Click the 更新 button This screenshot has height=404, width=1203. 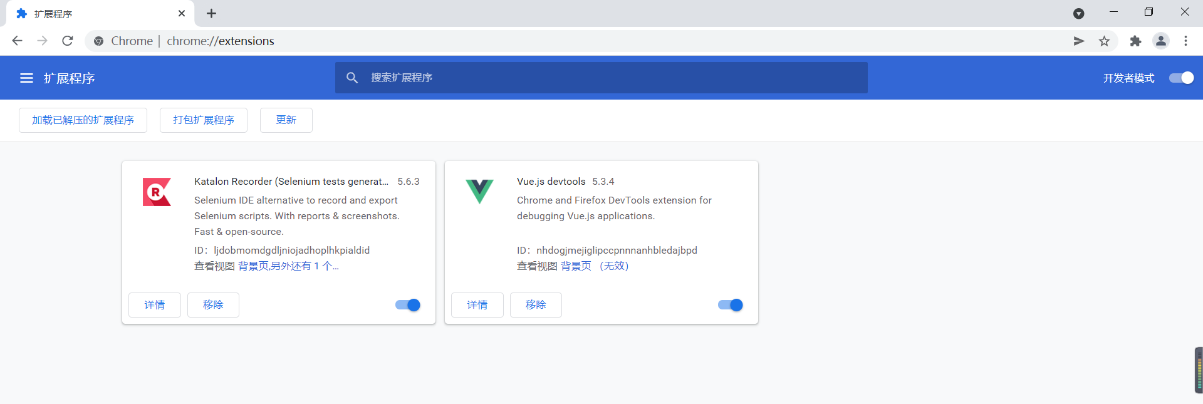point(286,120)
